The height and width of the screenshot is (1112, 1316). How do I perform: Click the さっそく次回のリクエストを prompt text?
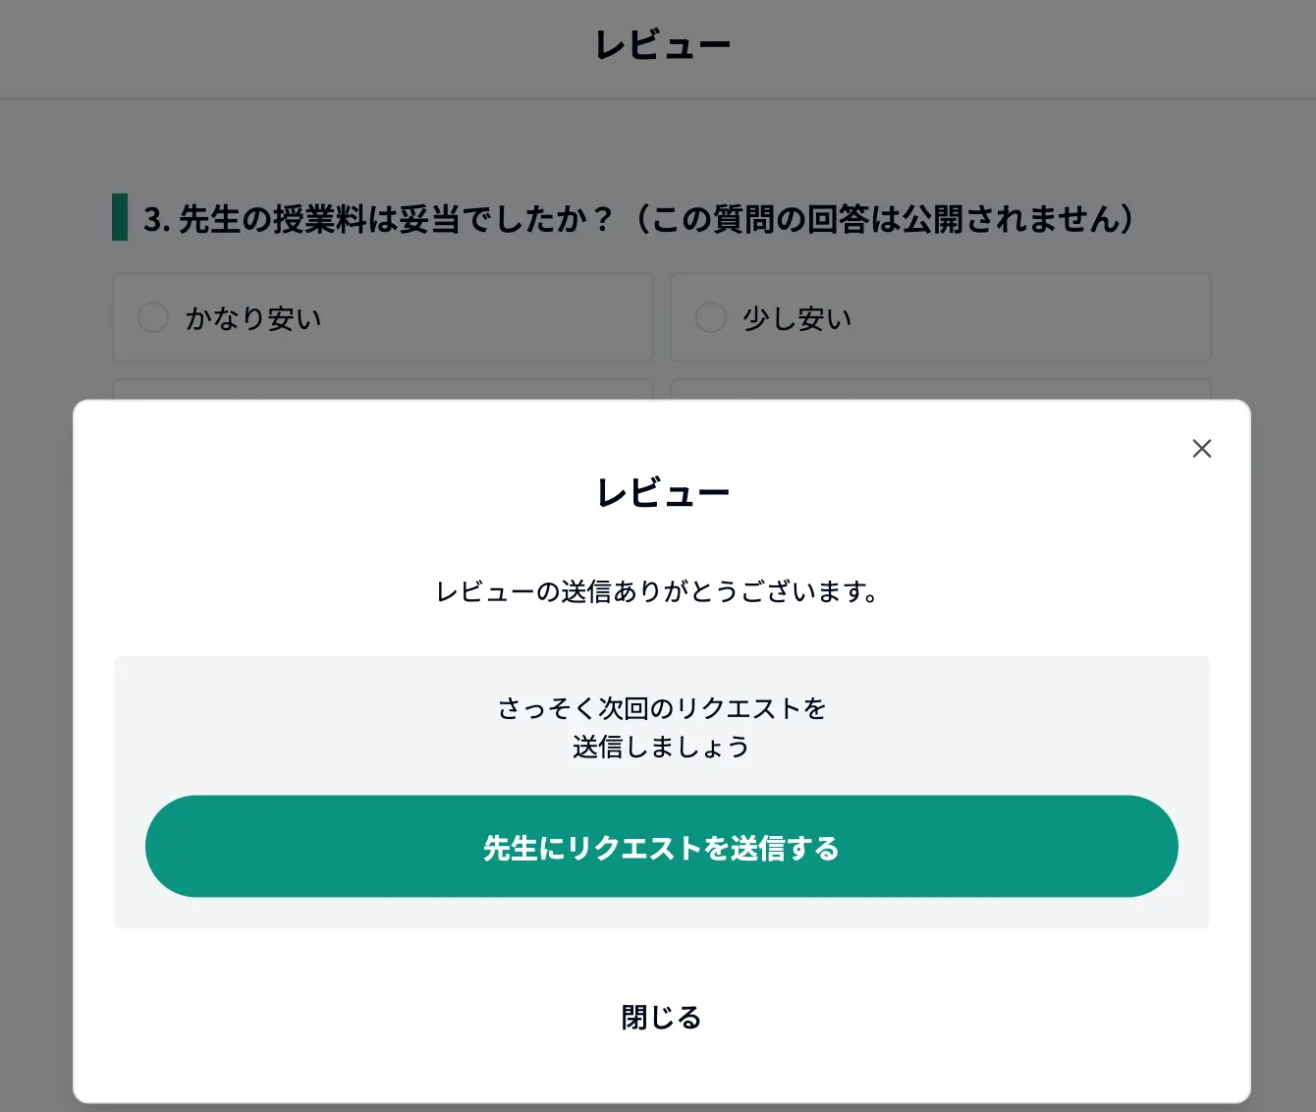[x=661, y=708]
